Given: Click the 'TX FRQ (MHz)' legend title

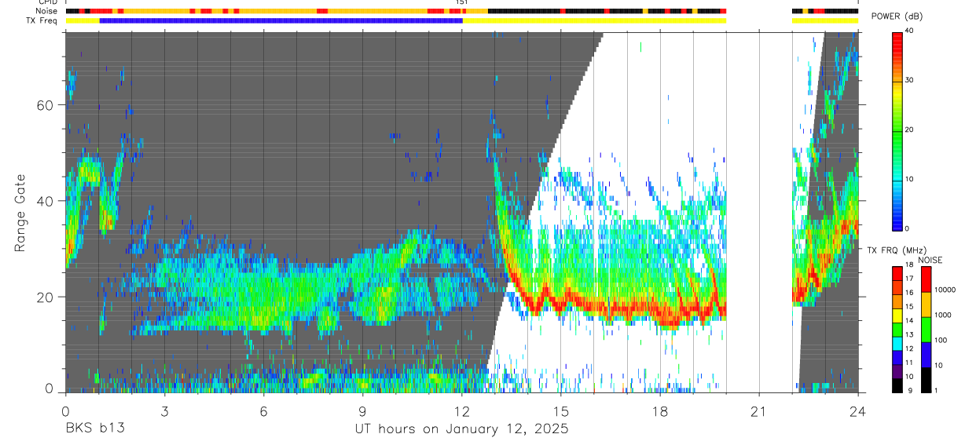Looking at the screenshot, I should pos(897,250).
